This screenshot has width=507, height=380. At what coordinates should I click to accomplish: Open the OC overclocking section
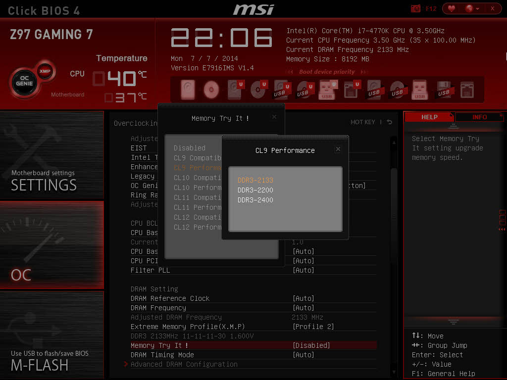point(51,244)
